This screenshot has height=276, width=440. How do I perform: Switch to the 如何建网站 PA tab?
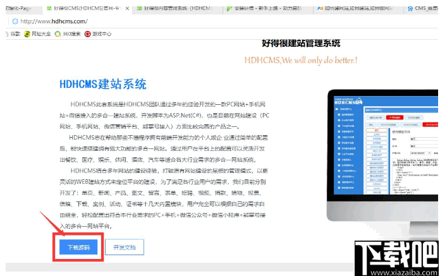pyautogui.click(x=358, y=8)
